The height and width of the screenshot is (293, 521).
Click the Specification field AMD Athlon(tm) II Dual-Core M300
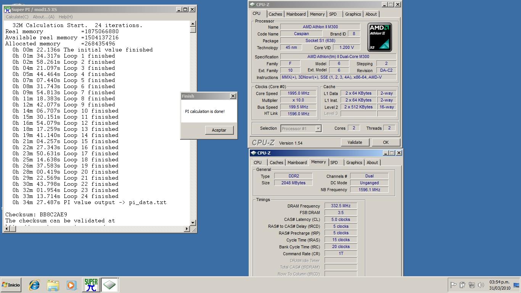pos(338,56)
